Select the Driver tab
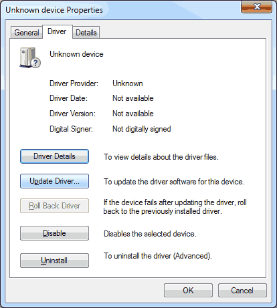 57,31
